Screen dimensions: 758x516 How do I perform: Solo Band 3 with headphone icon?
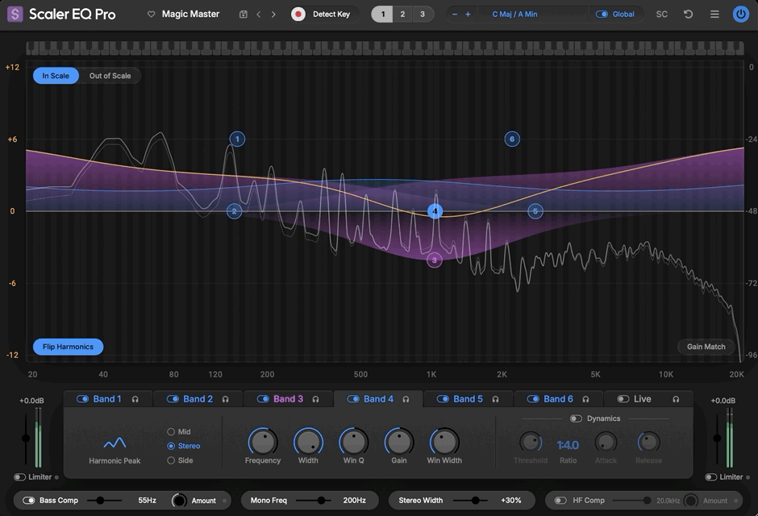[315, 399]
